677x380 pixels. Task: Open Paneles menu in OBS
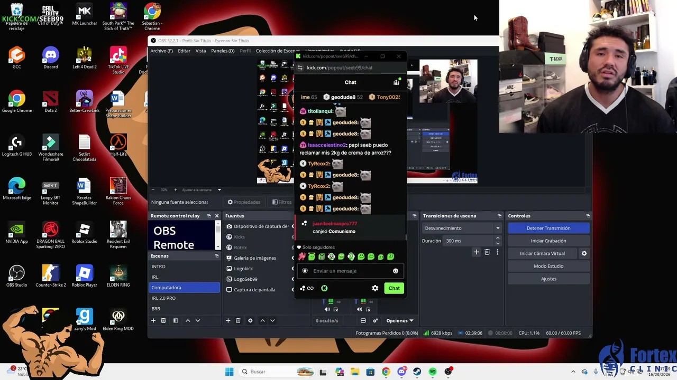tap(223, 51)
